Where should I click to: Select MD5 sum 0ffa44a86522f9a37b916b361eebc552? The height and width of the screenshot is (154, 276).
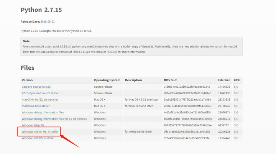(187, 132)
